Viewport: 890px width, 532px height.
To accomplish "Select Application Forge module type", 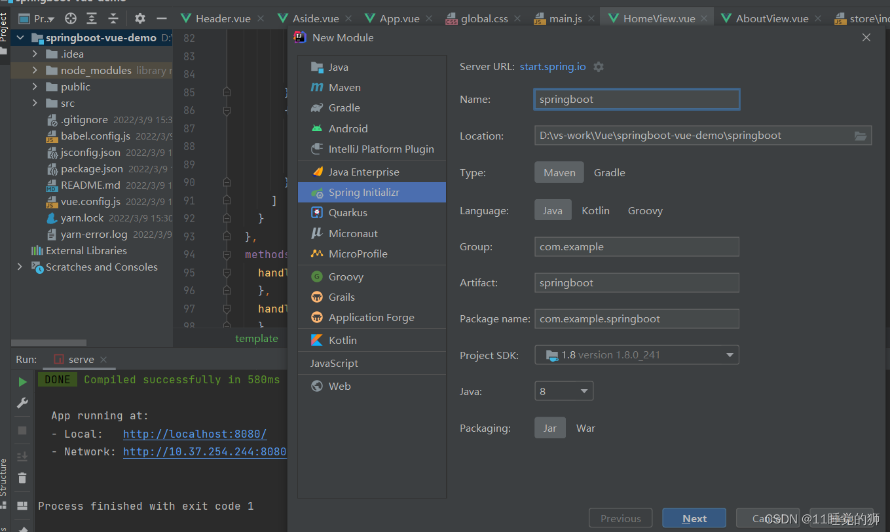I will pyautogui.click(x=371, y=317).
